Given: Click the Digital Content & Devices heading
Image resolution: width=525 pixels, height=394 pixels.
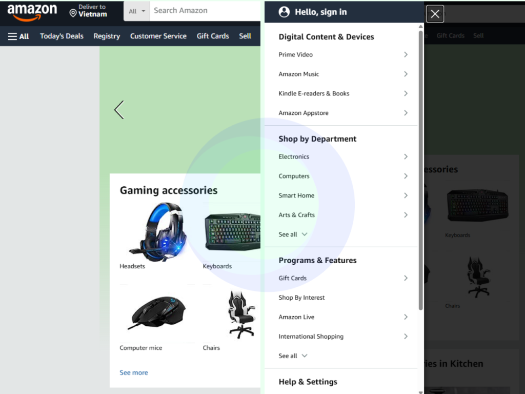Looking at the screenshot, I should tap(326, 37).
